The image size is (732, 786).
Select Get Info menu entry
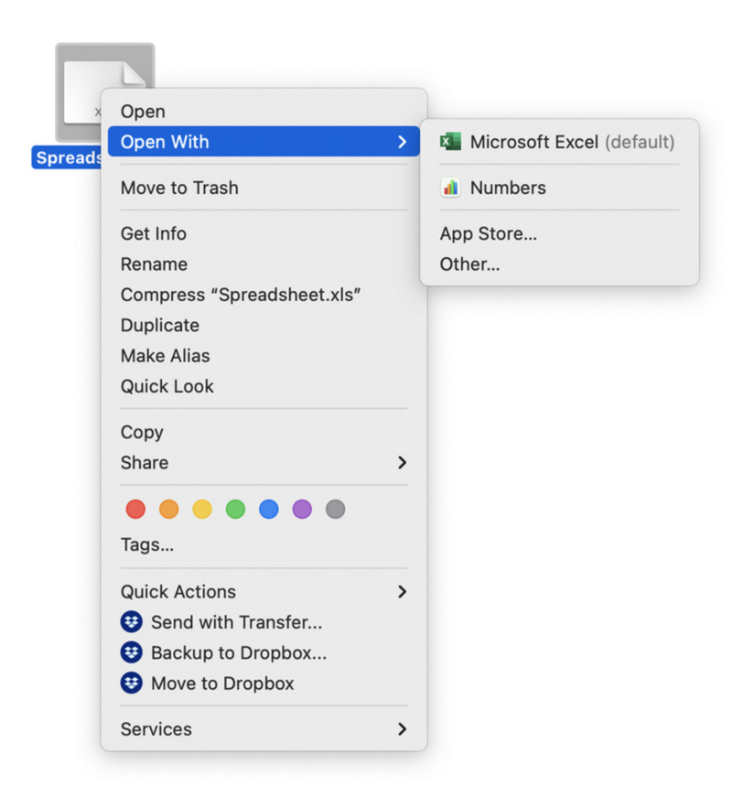coord(154,233)
